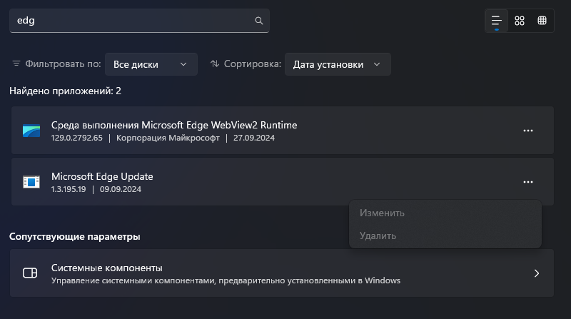571x319 pixels.
Task: Open the Дата установки sort dropdown
Action: (337, 64)
